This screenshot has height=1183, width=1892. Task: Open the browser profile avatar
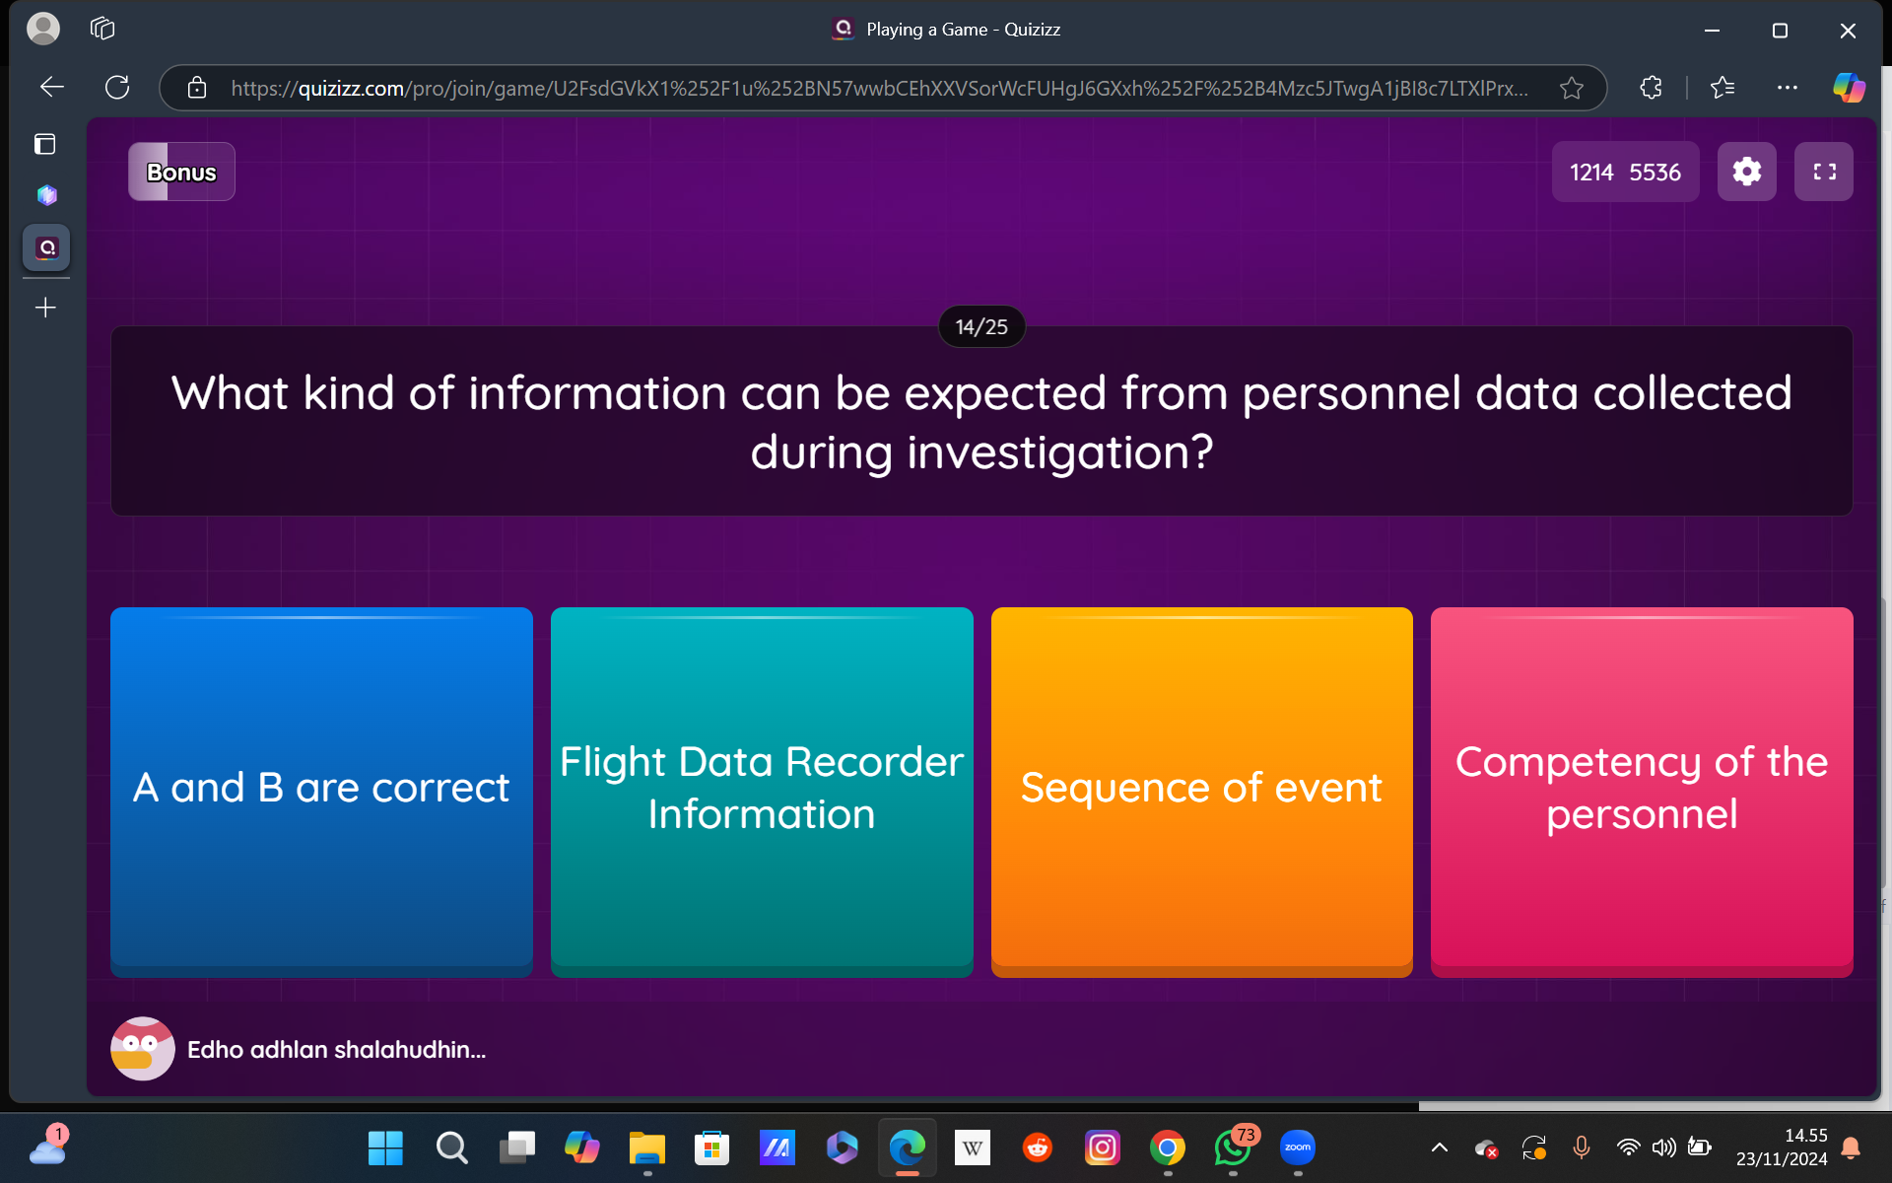[42, 29]
